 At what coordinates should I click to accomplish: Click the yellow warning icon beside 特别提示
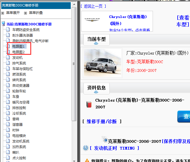coord(87,160)
